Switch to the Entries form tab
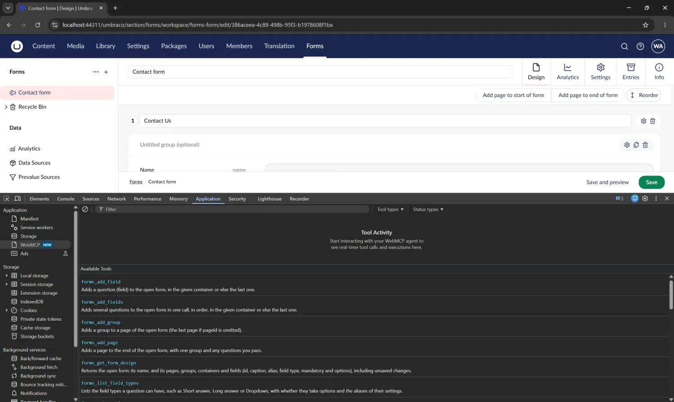 tap(631, 72)
